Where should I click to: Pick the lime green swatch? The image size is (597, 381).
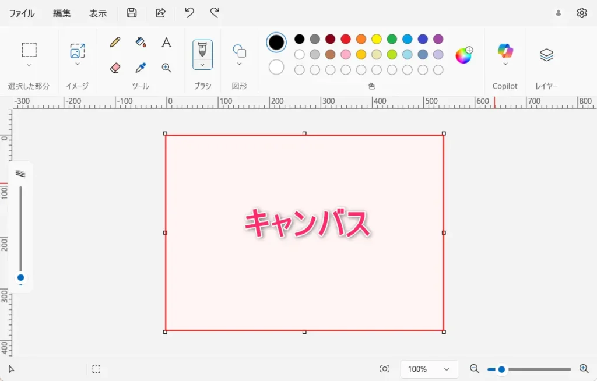pos(392,54)
